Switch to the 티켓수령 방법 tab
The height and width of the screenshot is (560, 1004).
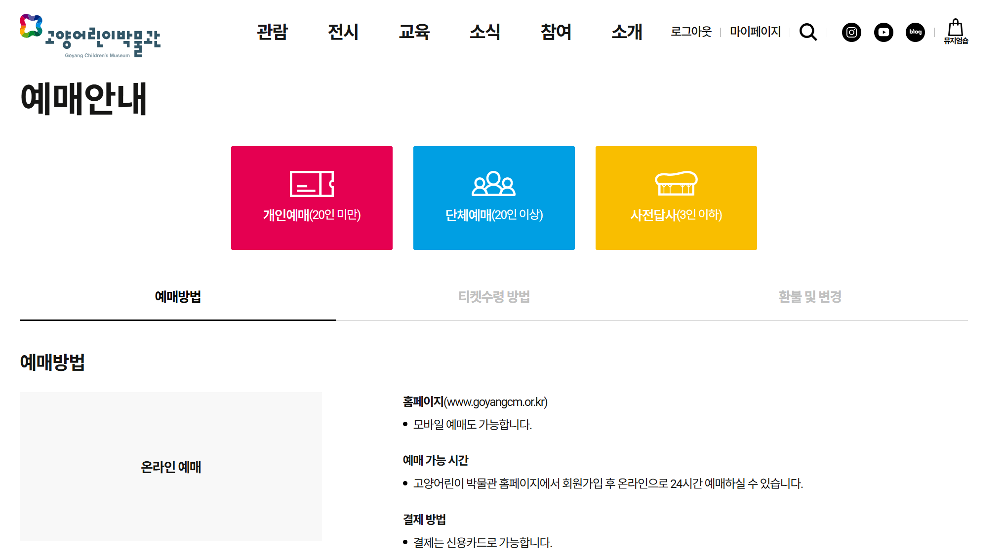click(494, 297)
